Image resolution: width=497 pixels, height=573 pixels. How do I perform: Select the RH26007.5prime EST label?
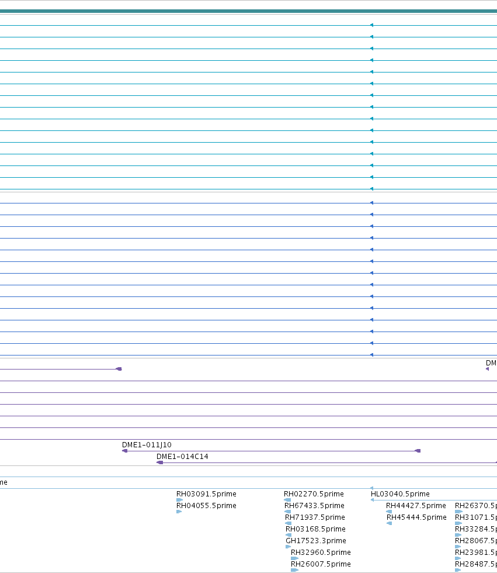321,564
